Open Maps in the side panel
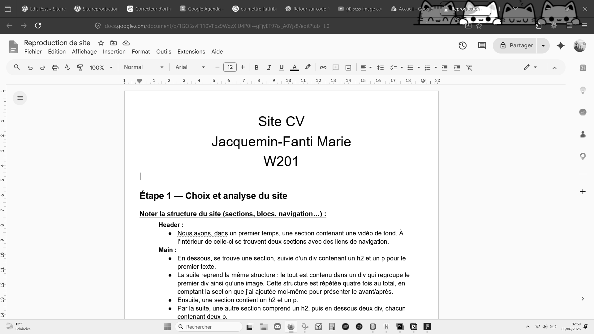The width and height of the screenshot is (594, 334). coord(583,156)
